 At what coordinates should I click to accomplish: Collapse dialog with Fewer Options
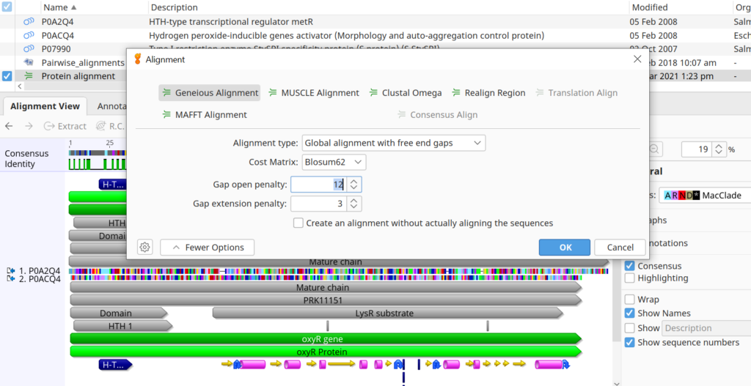(x=207, y=248)
